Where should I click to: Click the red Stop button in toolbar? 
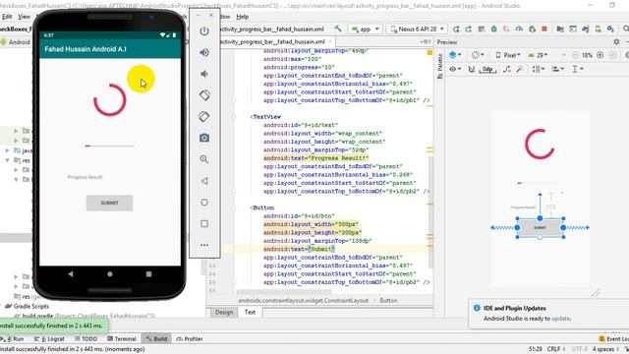[x=544, y=29]
